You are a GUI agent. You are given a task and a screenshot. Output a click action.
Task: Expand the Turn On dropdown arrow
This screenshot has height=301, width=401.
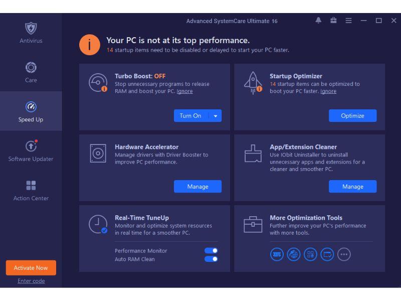[216, 116]
